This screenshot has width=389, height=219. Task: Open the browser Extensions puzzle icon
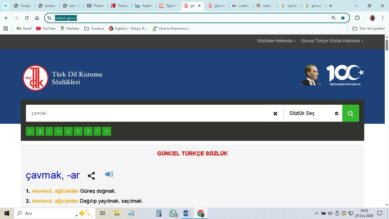(x=357, y=18)
